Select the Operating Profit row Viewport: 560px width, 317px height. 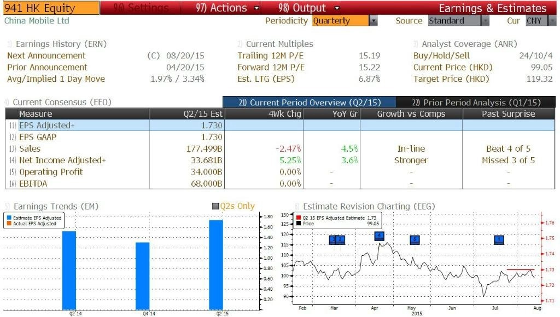point(280,172)
